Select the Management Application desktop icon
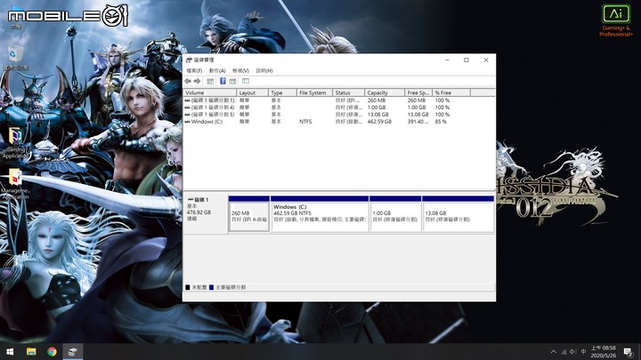This screenshot has height=360, width=641. (15, 184)
